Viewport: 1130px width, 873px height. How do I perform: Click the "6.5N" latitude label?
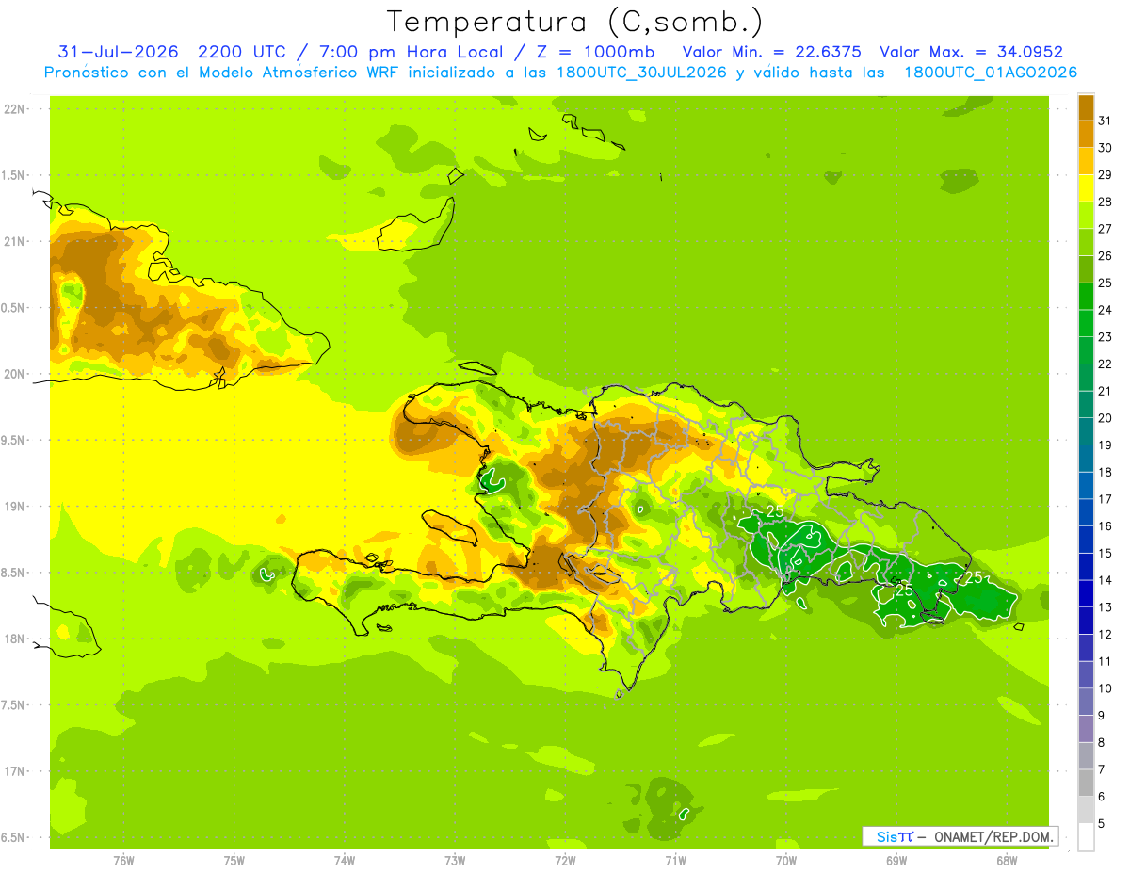tap(14, 838)
